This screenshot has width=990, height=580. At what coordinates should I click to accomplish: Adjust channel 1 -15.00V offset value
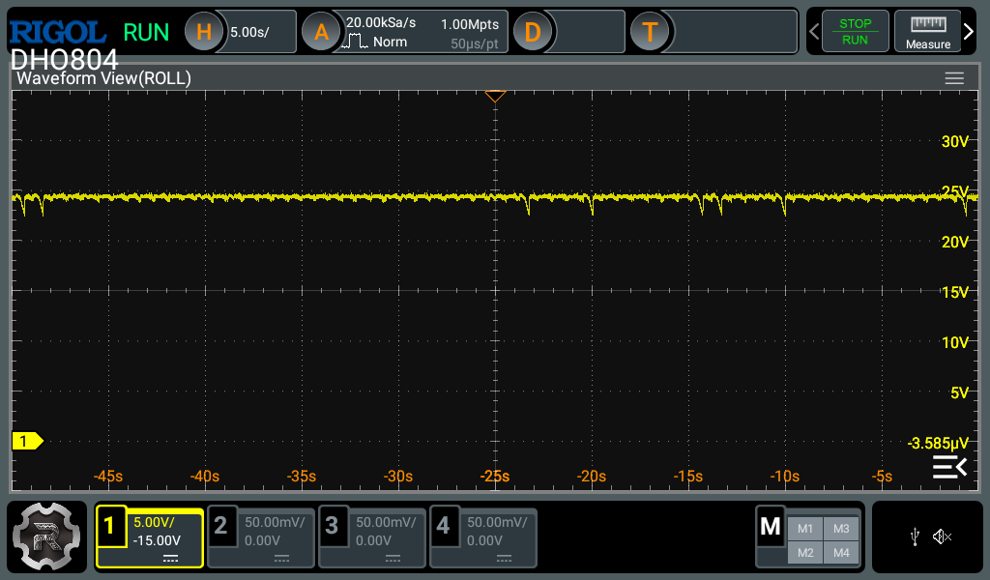157,541
